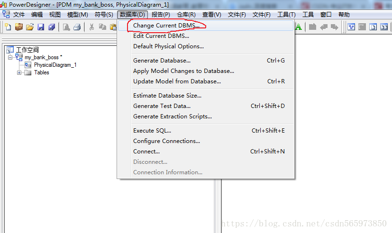Select PhysicalDiagram_1 in the tree
This screenshot has width=392, height=233.
click(x=55, y=65)
